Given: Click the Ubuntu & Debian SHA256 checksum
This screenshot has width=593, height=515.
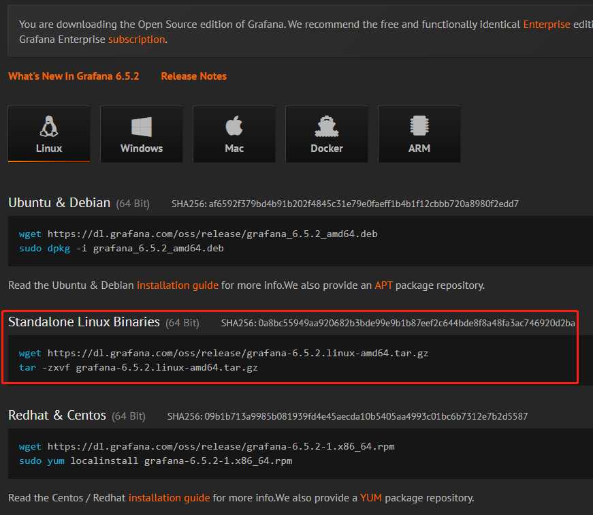Looking at the screenshot, I should click(345, 204).
